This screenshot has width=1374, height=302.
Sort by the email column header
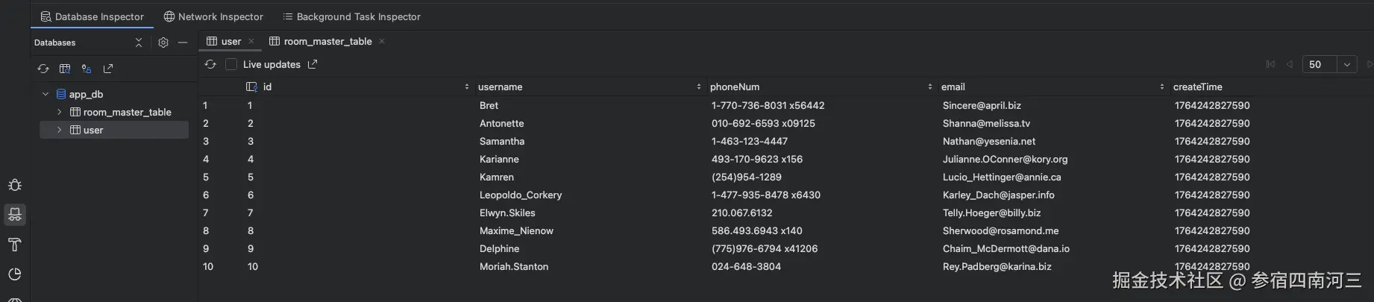tap(953, 86)
